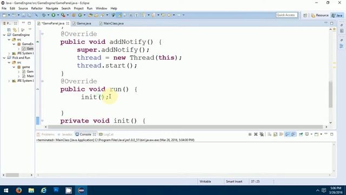The image size is (346, 195).
Task: Click Pin Console icon
Action: click(301, 134)
